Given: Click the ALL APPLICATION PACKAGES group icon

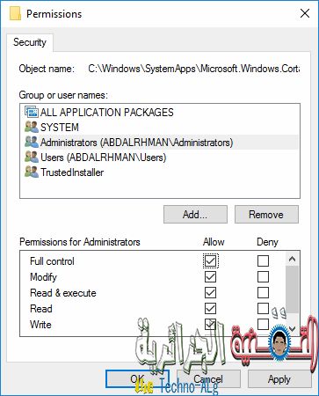Looking at the screenshot, I should (32, 112).
